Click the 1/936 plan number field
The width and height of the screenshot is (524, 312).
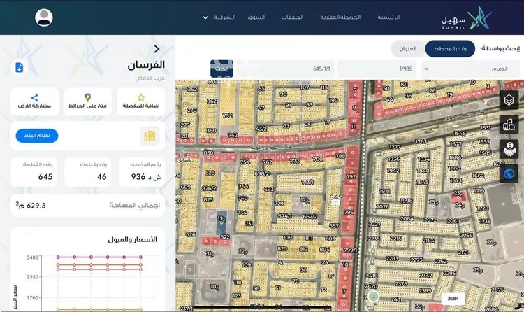point(377,69)
